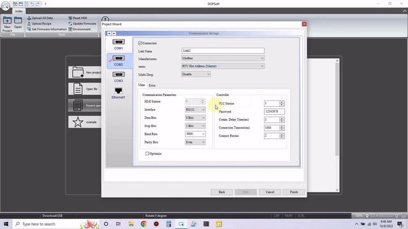Adjust the Connection Timeout stepper
The width and height of the screenshot is (408, 229).
[x=282, y=128]
